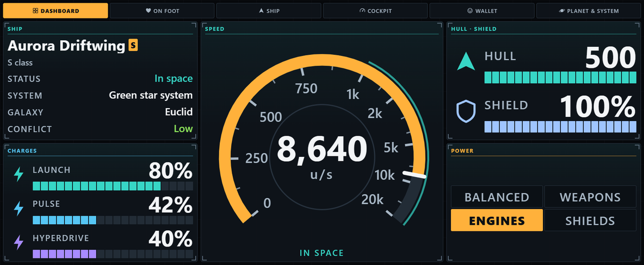Switch to the On Foot tab
Image resolution: width=644 pixels, height=265 pixels.
coord(162,11)
